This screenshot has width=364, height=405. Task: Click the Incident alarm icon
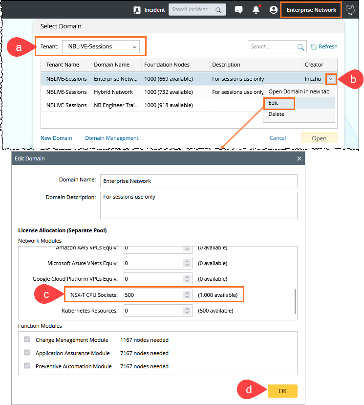click(x=137, y=10)
